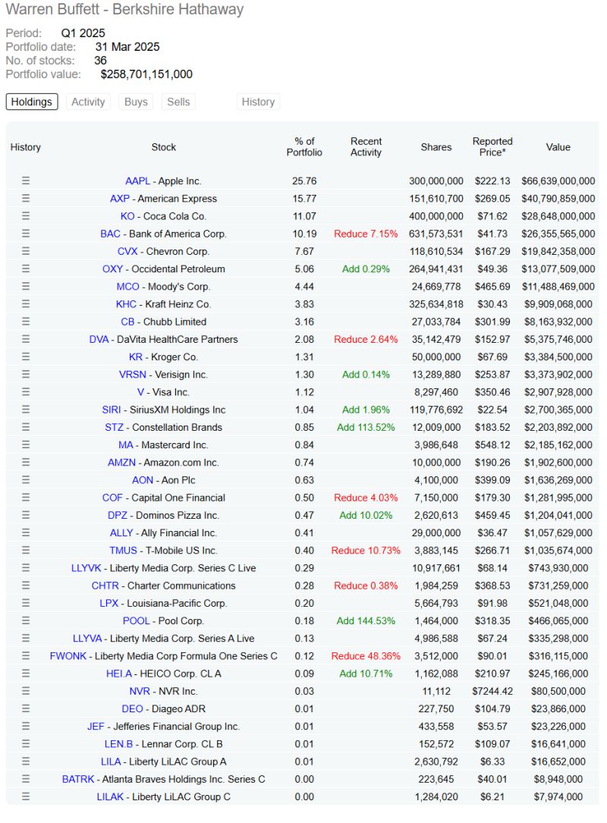The height and width of the screenshot is (823, 607).
Task: Open the Buys tab
Action: [x=136, y=102]
